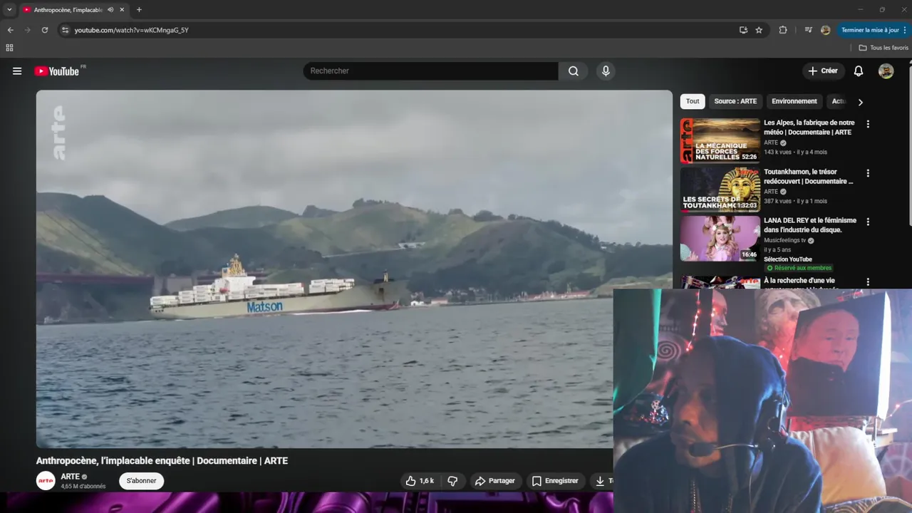Open options menu for Les Alpes video

tap(868, 124)
